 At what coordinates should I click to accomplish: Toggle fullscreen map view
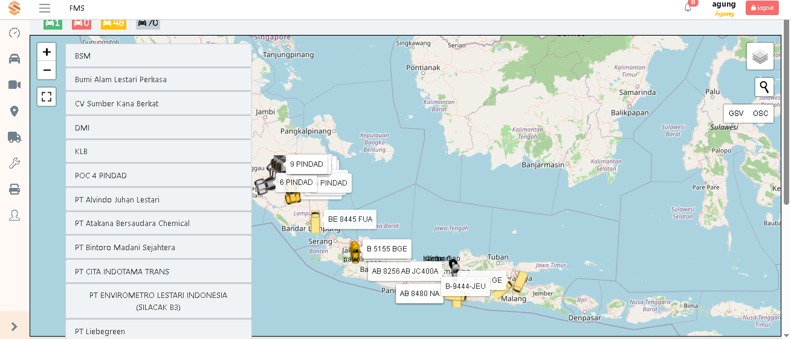point(47,97)
